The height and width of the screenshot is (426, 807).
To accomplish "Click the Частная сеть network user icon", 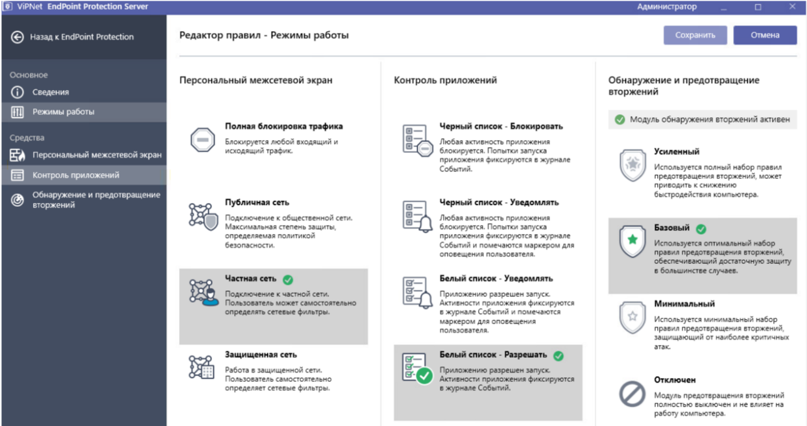I will pyautogui.click(x=204, y=292).
